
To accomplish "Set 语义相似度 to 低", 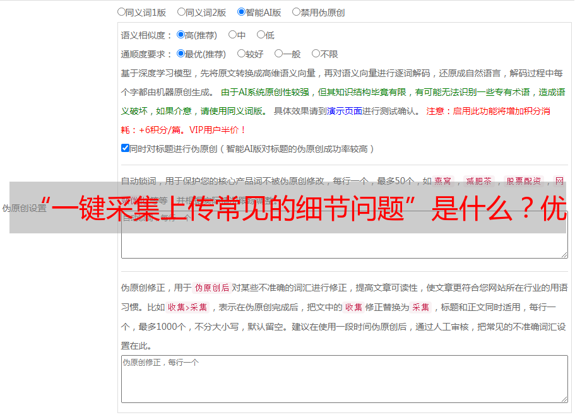I will (x=261, y=35).
